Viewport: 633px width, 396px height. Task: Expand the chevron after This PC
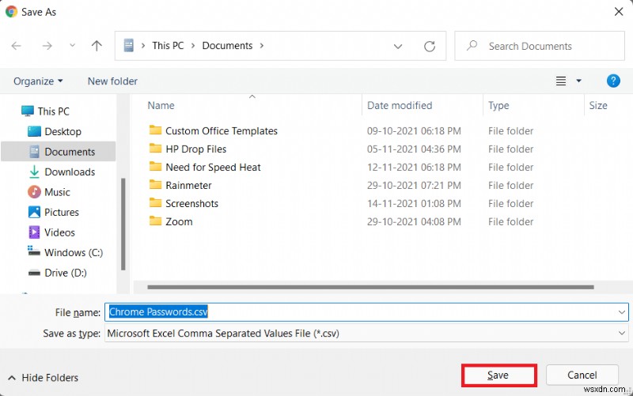193,46
